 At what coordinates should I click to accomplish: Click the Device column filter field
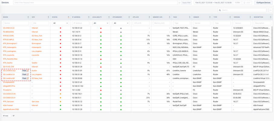coord(16,23)
